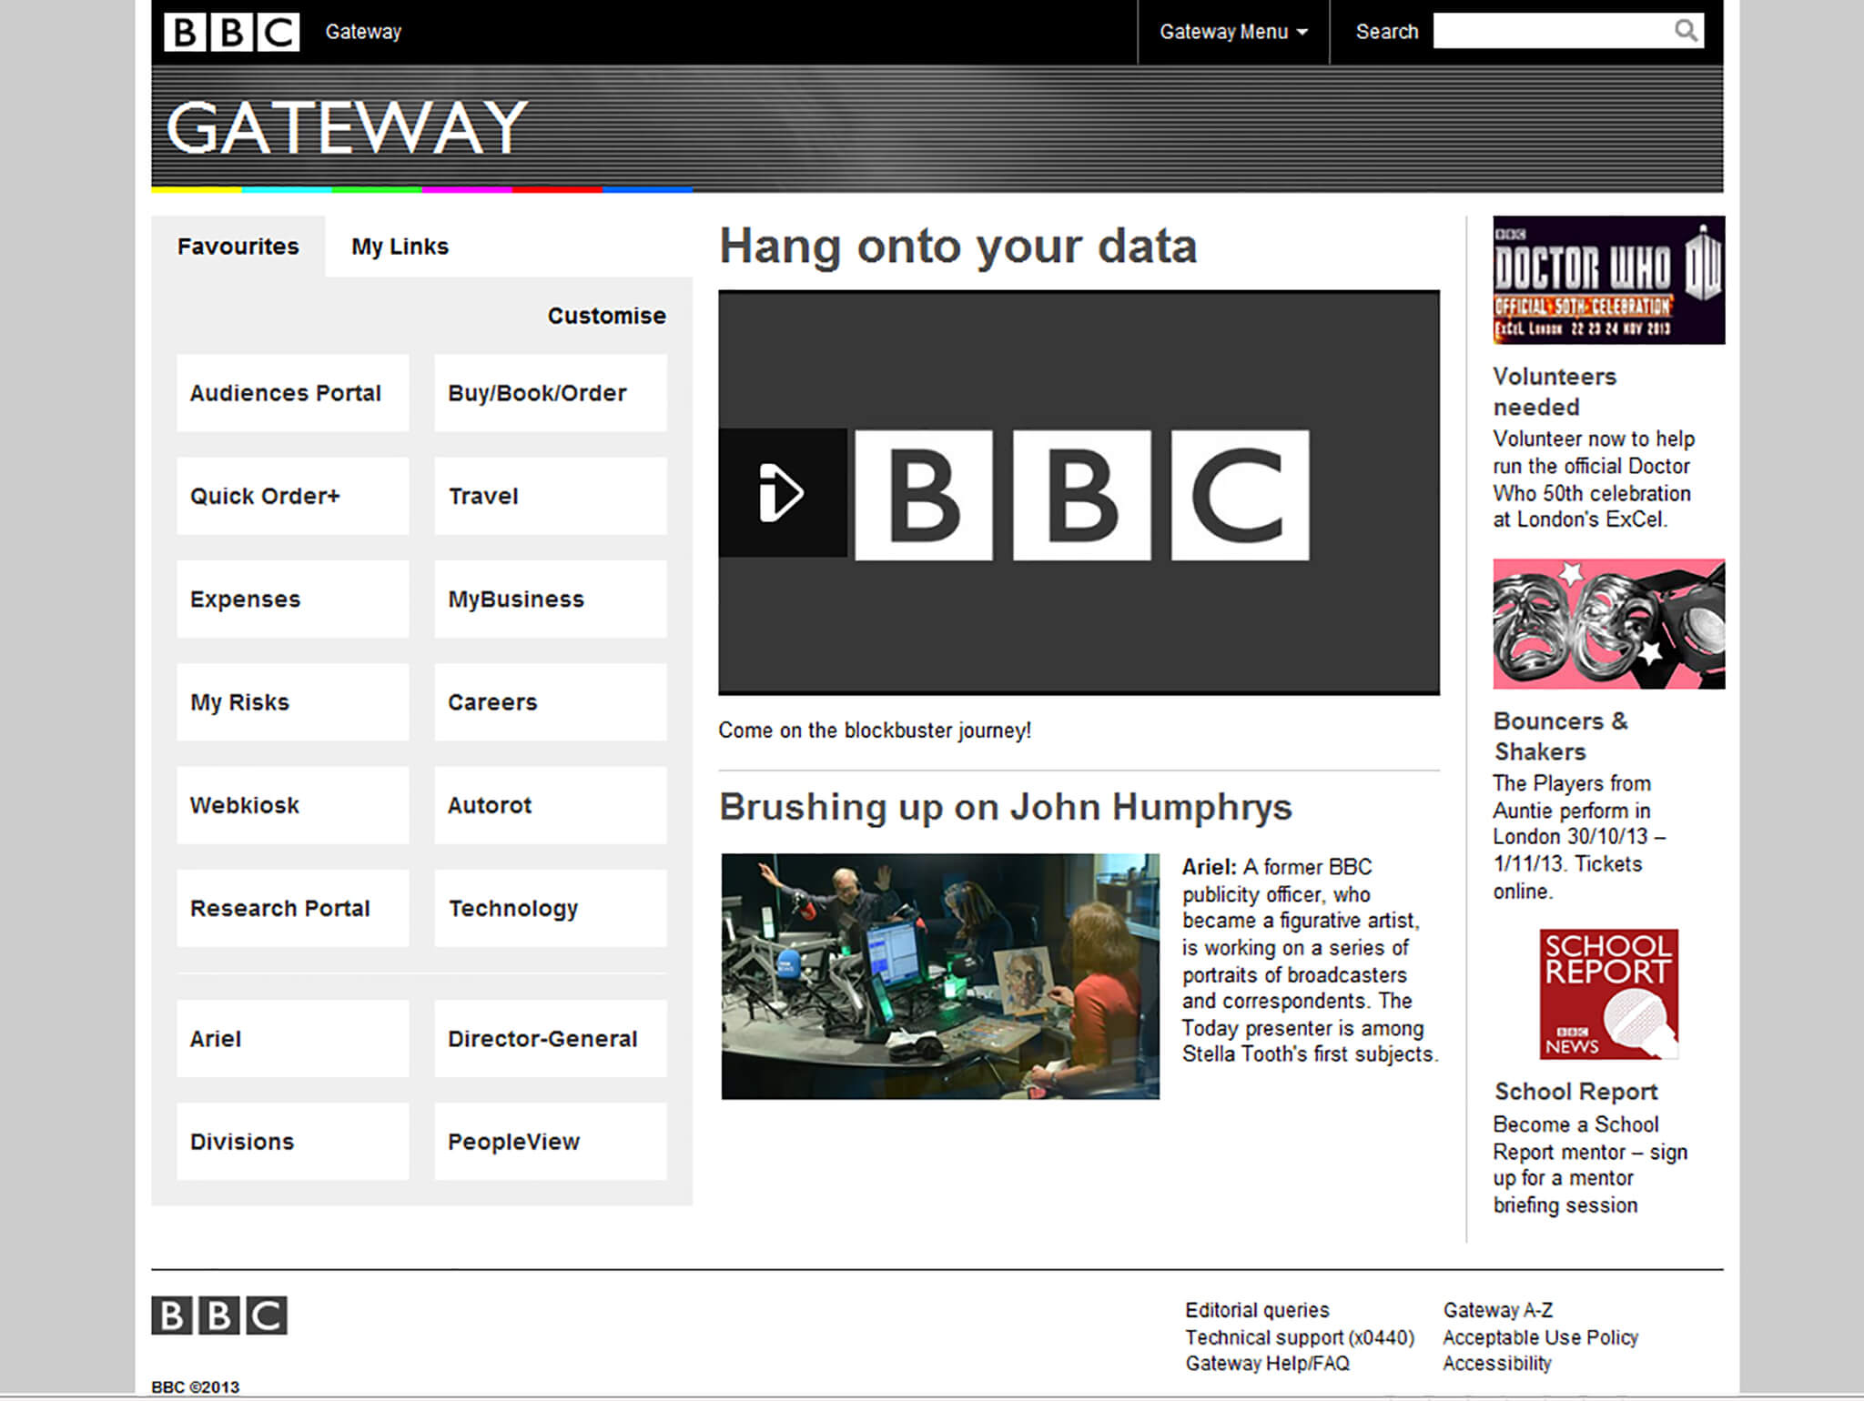Open the Quick Order+ favourite
Screen dimensions: 1864x1401
pos(293,496)
